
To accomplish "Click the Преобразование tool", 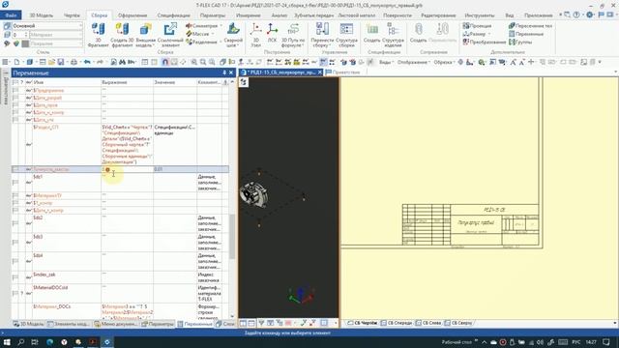I will (485, 42).
